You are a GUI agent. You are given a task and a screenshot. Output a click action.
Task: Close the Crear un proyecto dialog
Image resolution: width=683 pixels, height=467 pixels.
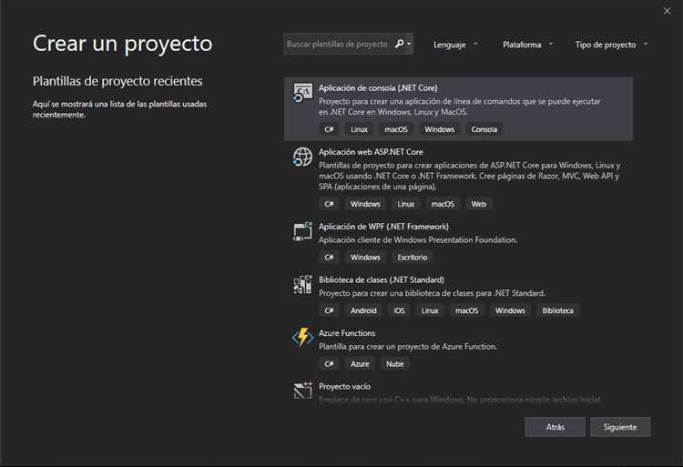[667, 11]
